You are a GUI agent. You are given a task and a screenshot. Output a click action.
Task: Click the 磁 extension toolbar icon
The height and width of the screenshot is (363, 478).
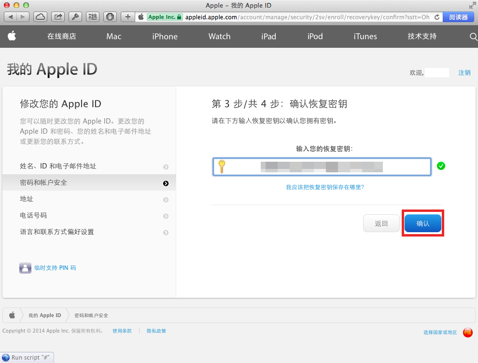[93, 17]
